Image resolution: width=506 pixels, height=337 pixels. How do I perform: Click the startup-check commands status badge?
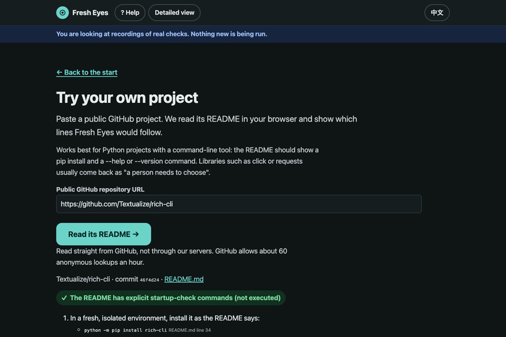pos(171,297)
